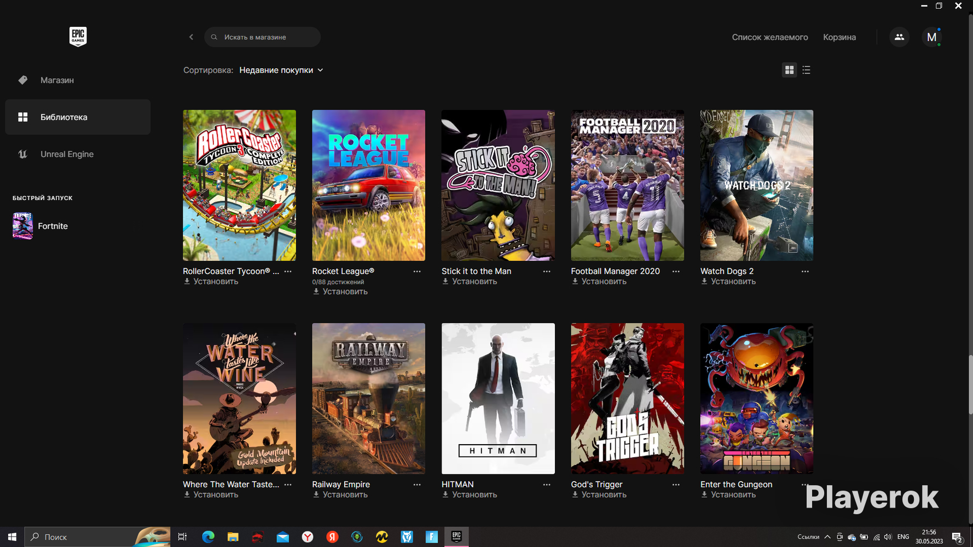Open options menu for Where The Water Tastes
This screenshot has height=547, width=973.
pyautogui.click(x=288, y=485)
